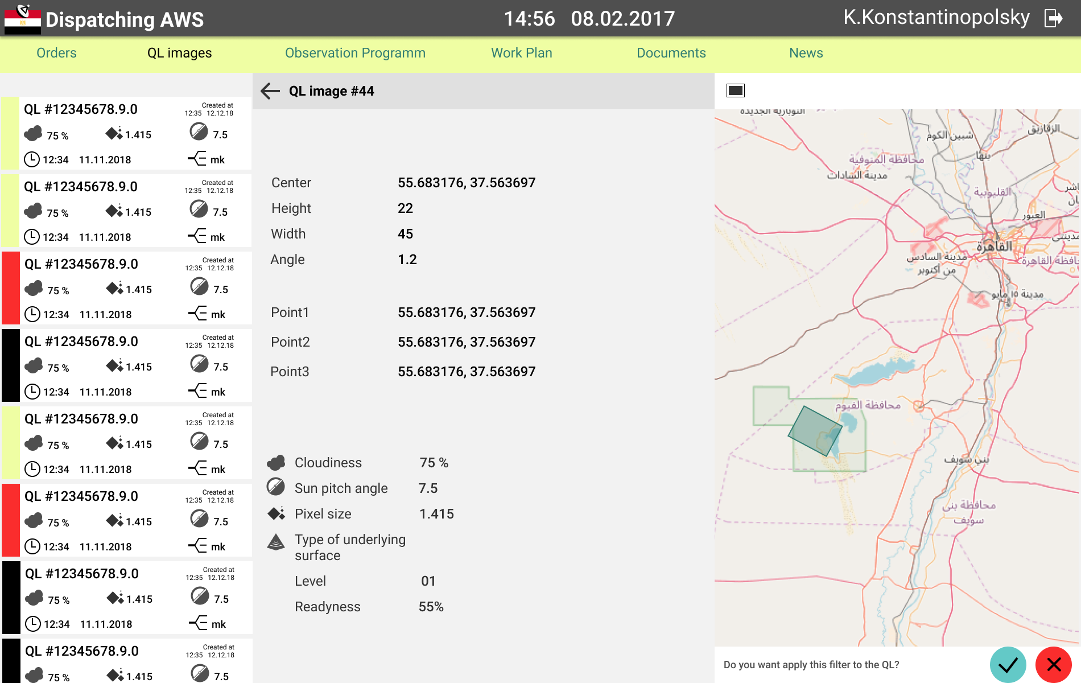Click the logout icon next to K.Konstantinopolsky
The image size is (1081, 683).
pos(1054,18)
